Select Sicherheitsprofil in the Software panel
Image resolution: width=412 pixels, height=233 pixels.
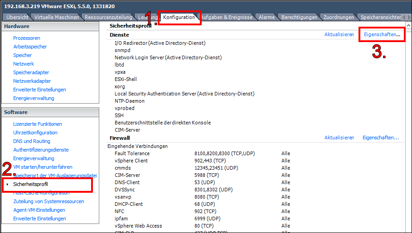[30, 184]
